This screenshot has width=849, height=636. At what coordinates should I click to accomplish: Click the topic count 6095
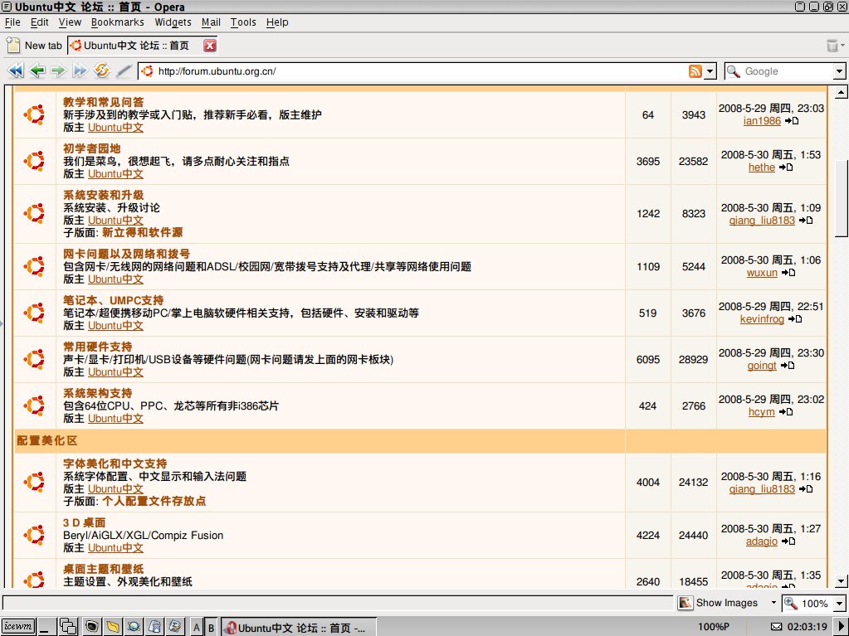point(648,360)
